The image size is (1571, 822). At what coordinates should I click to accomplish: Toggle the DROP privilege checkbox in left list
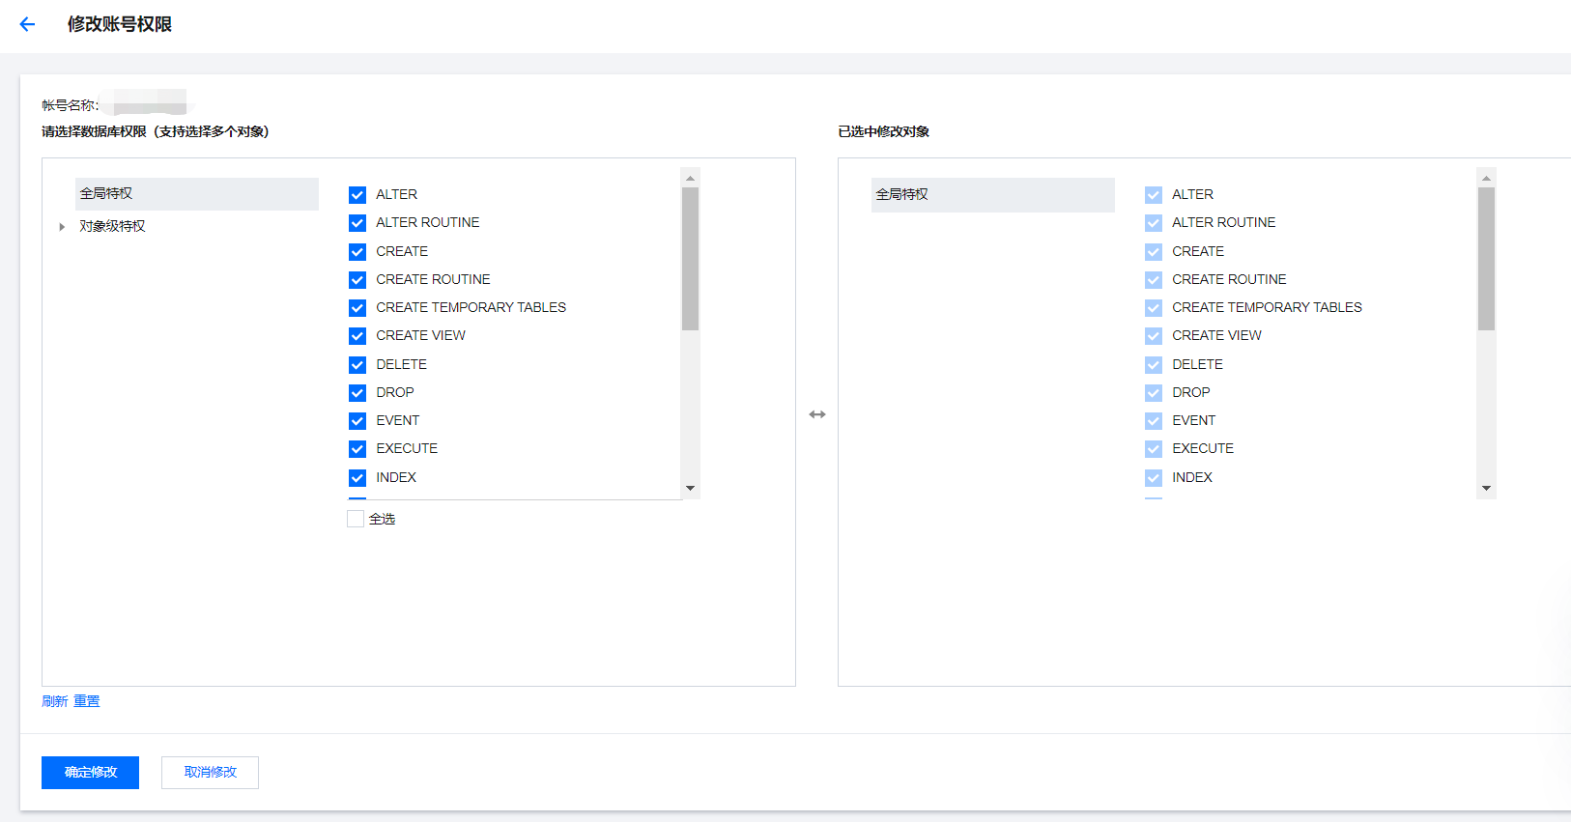(357, 393)
